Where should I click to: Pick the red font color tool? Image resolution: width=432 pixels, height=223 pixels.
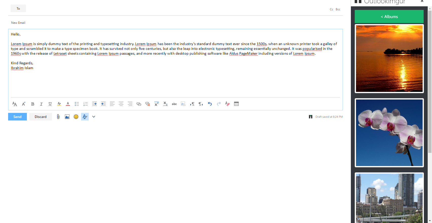(68, 104)
